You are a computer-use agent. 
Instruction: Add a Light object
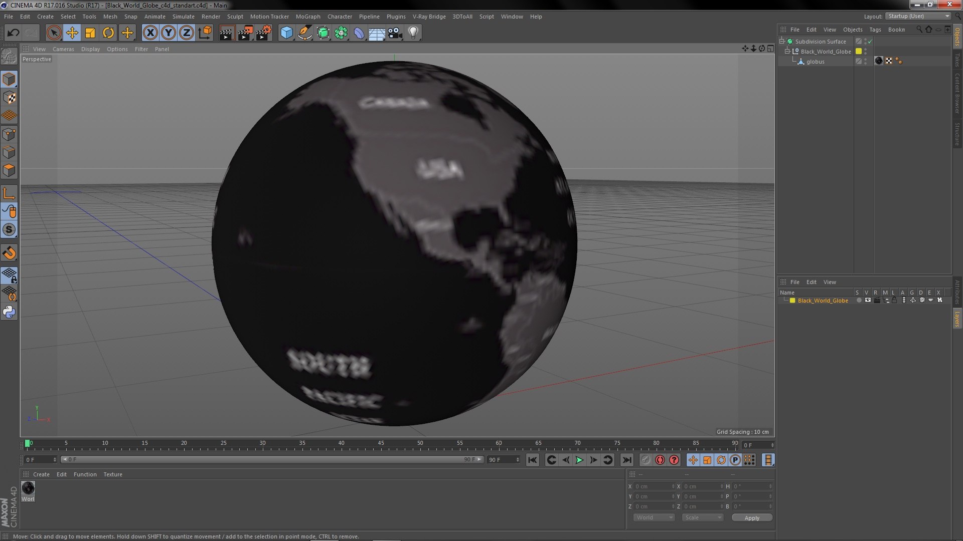pyautogui.click(x=413, y=33)
